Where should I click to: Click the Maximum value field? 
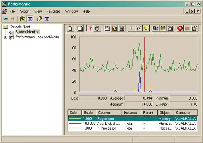coord(138,104)
